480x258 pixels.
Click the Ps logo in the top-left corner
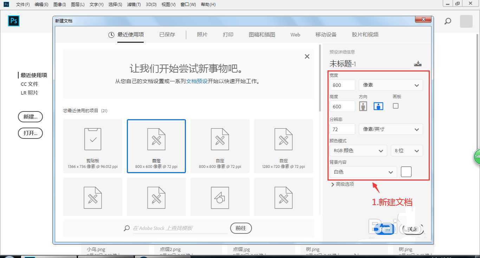[x=13, y=21]
